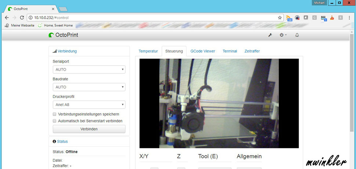The height and width of the screenshot is (169, 356).
Task: Click the Allgemein heading
Action: point(249,156)
